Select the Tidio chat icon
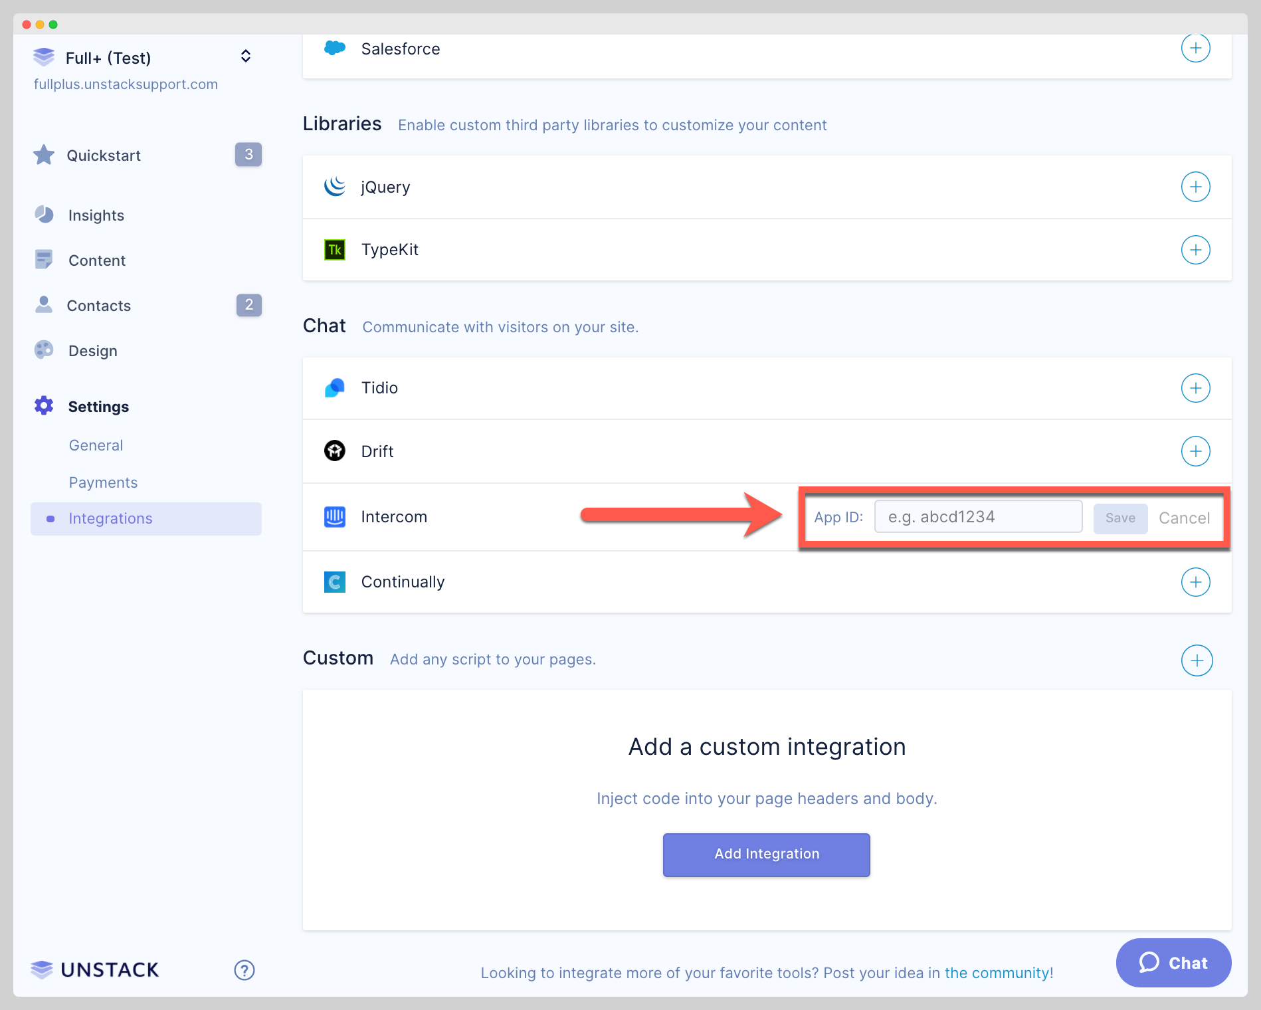The width and height of the screenshot is (1261, 1010). (x=335, y=387)
